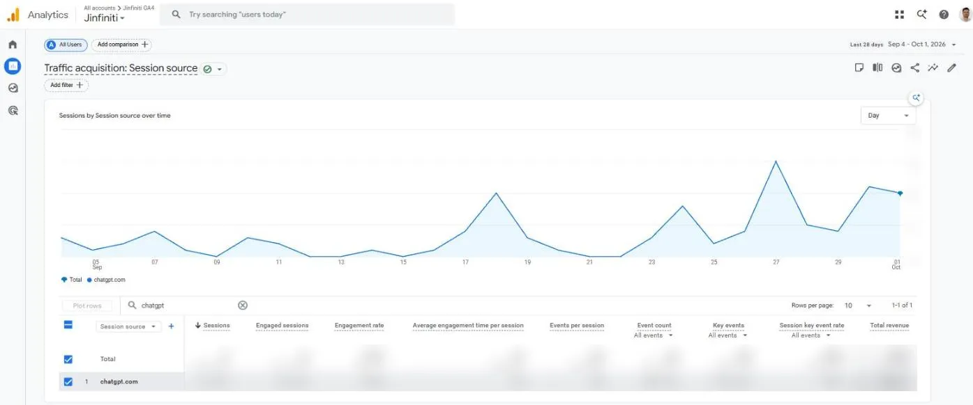The height and width of the screenshot is (405, 973).
Task: Share this report using the share icon
Action: (x=914, y=68)
